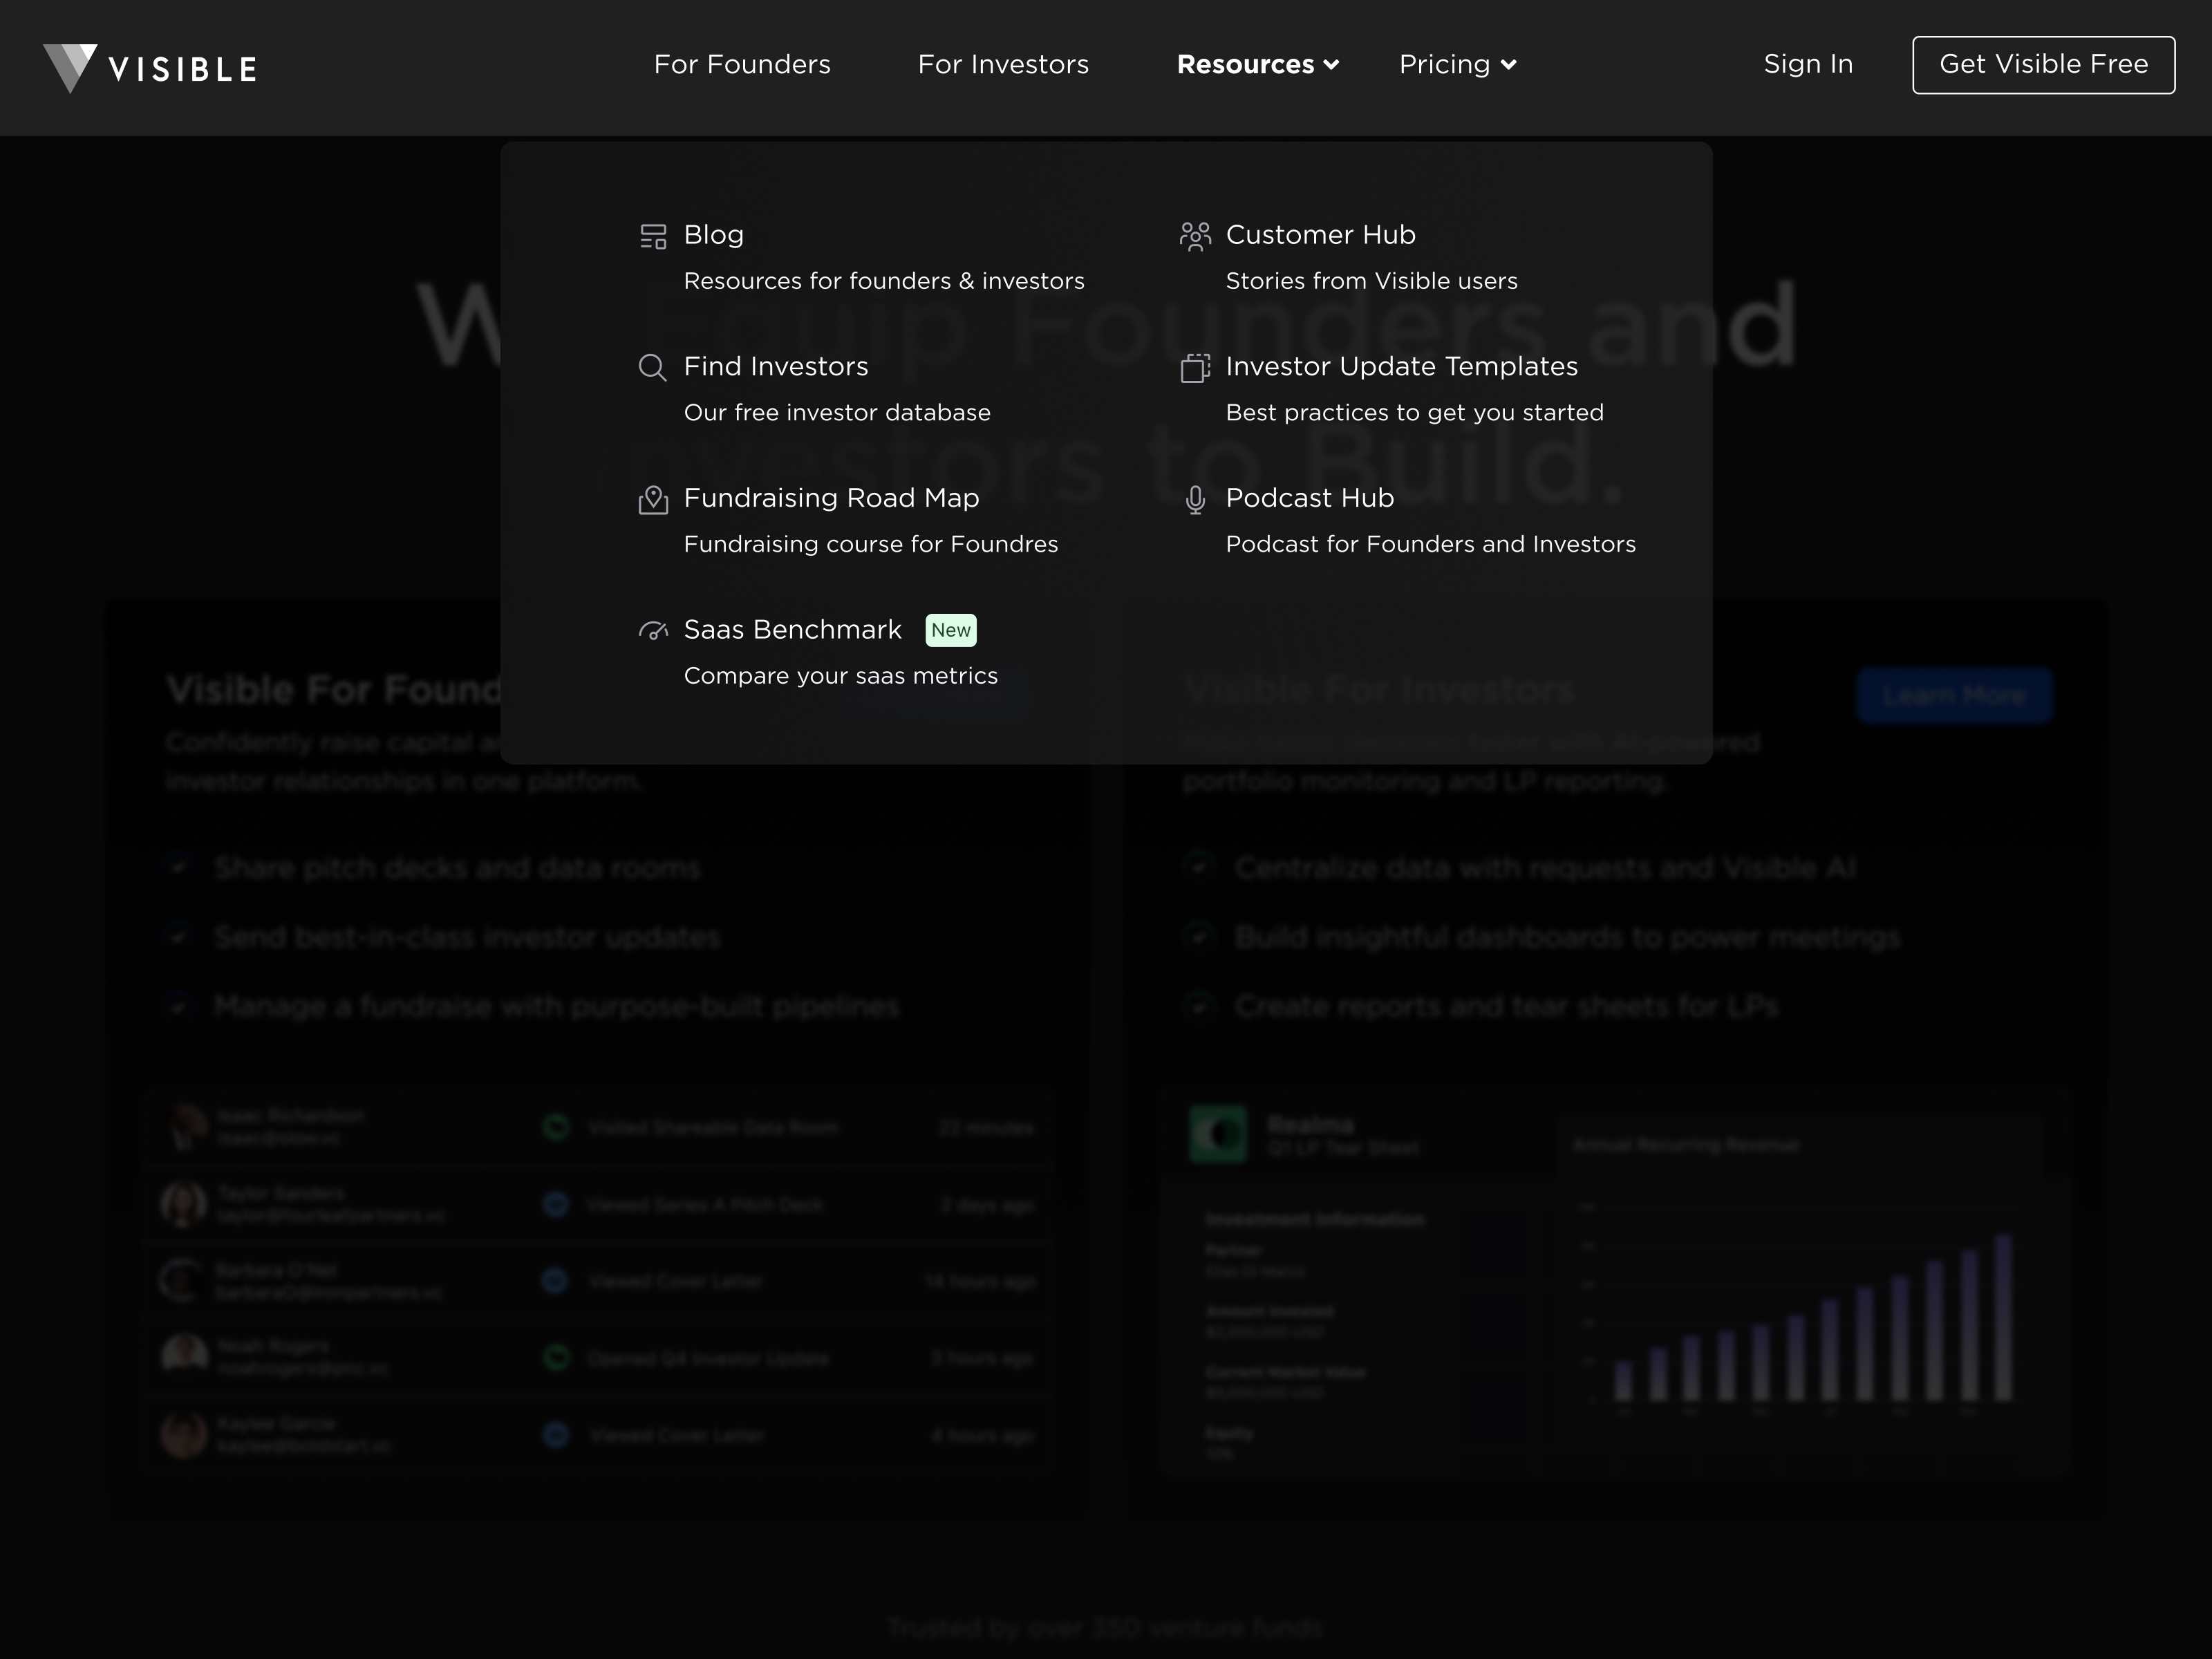
Task: Click the Podcast Hub microphone icon
Action: click(1195, 499)
